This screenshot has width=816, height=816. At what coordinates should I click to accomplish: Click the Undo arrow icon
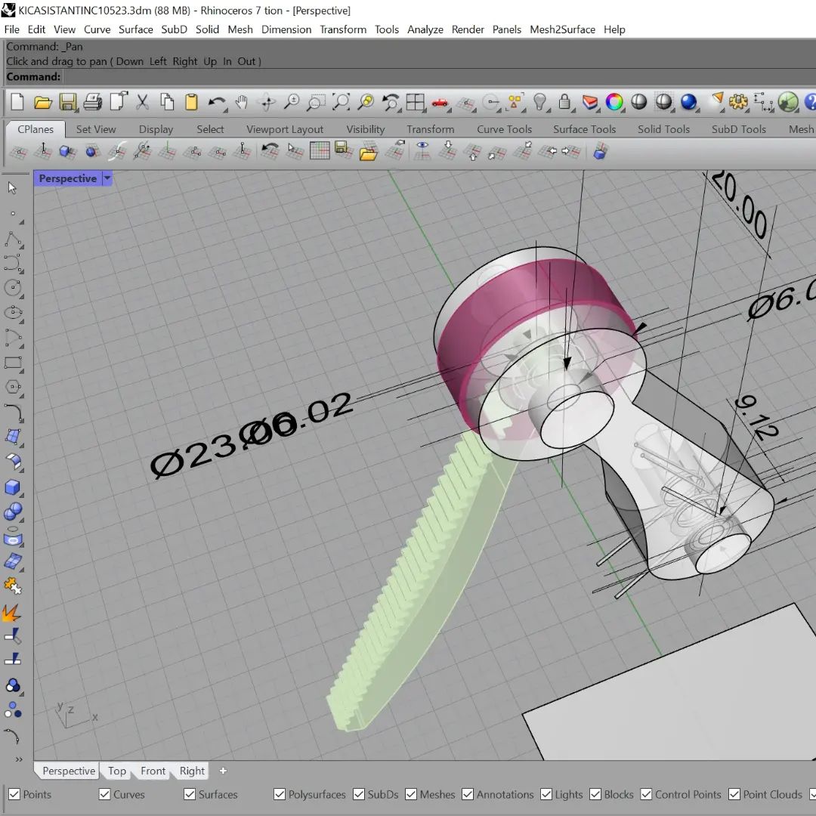coord(217,102)
